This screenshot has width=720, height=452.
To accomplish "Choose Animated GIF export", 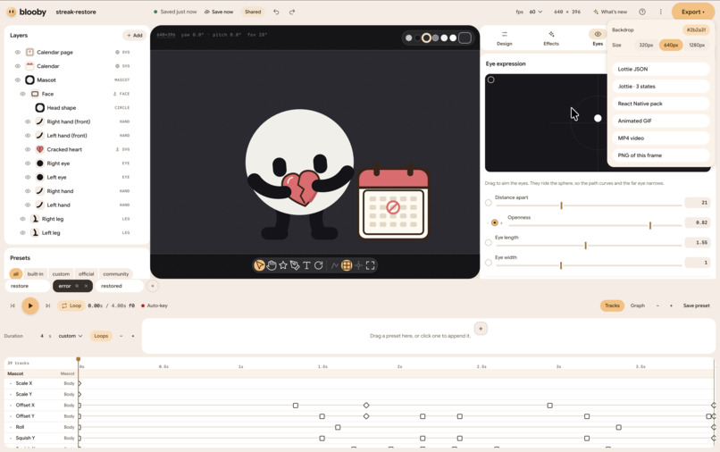I will point(661,121).
